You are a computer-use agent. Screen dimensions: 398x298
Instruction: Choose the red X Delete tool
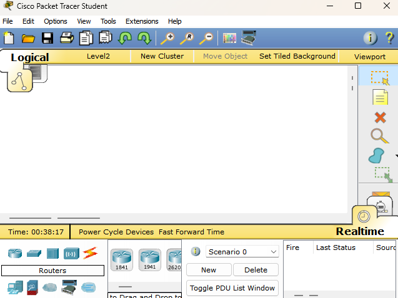pos(381,117)
